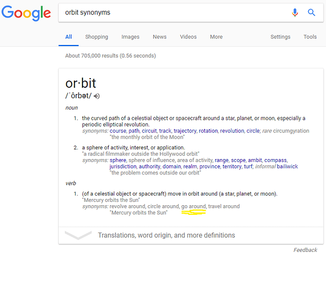Click the Feedback link
326x285 pixels.
[x=305, y=250]
